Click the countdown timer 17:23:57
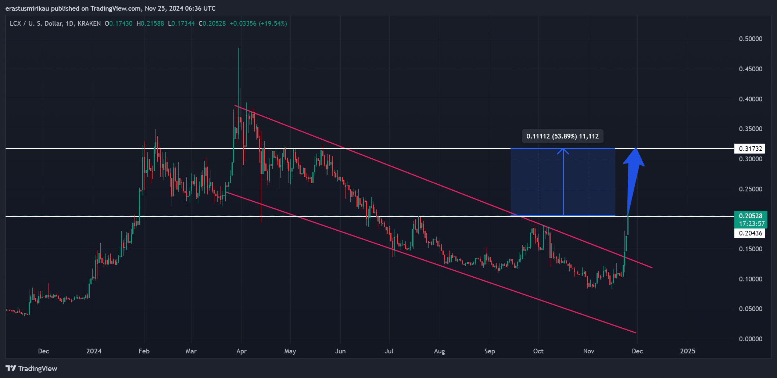 pyautogui.click(x=752, y=224)
